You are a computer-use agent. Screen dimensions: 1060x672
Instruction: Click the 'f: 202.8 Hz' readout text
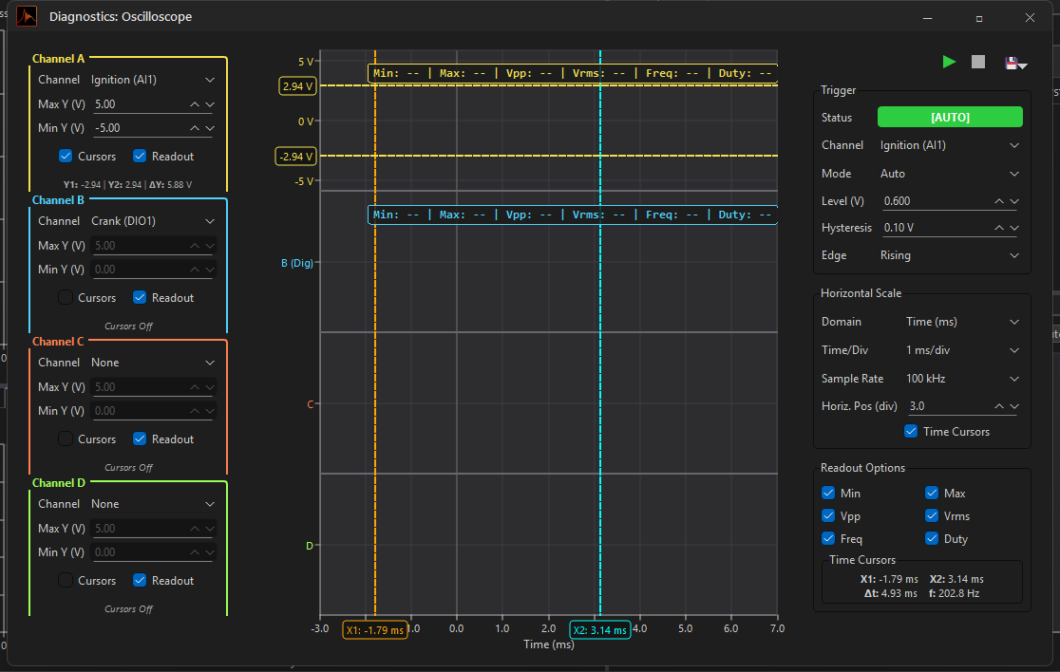pos(954,593)
